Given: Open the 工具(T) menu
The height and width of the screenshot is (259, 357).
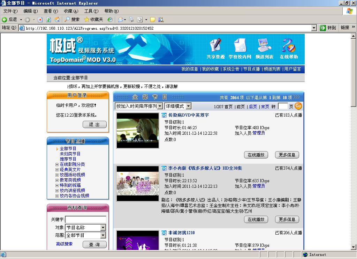Looking at the screenshot, I should pyautogui.click(x=91, y=11).
